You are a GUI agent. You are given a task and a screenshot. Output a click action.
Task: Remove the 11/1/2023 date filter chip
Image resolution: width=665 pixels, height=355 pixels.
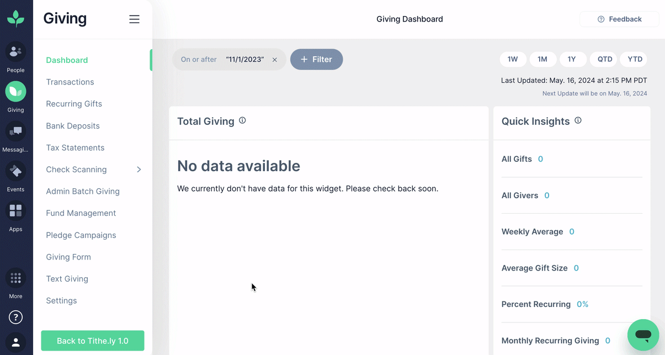[275, 59]
